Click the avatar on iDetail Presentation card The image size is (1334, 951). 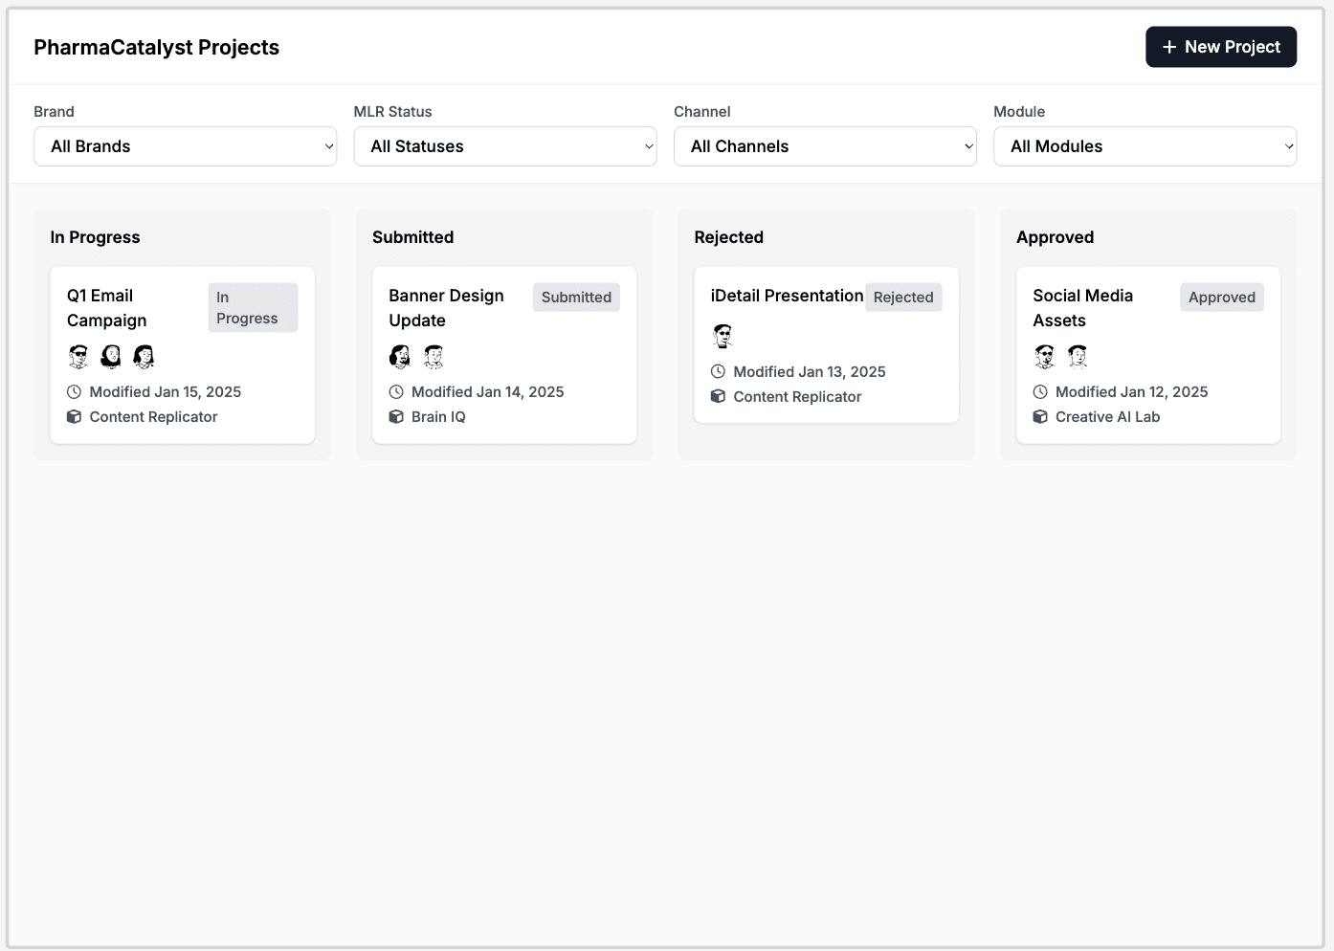coord(723,336)
